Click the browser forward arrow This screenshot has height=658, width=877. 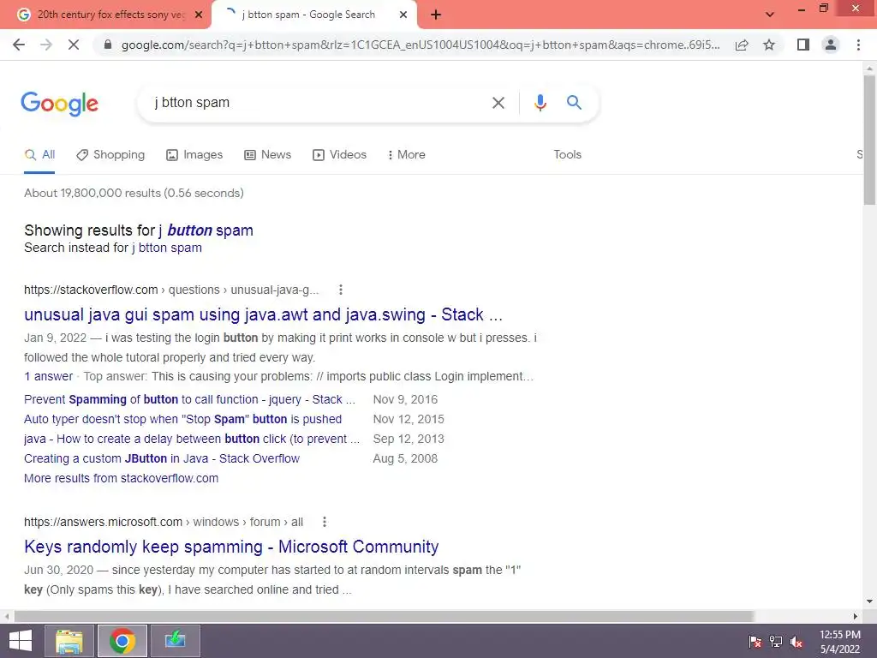tap(46, 45)
